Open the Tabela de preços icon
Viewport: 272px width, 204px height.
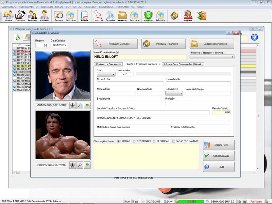[x=84, y=15]
